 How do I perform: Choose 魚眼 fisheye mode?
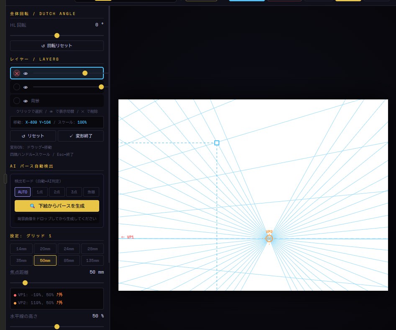(91, 192)
